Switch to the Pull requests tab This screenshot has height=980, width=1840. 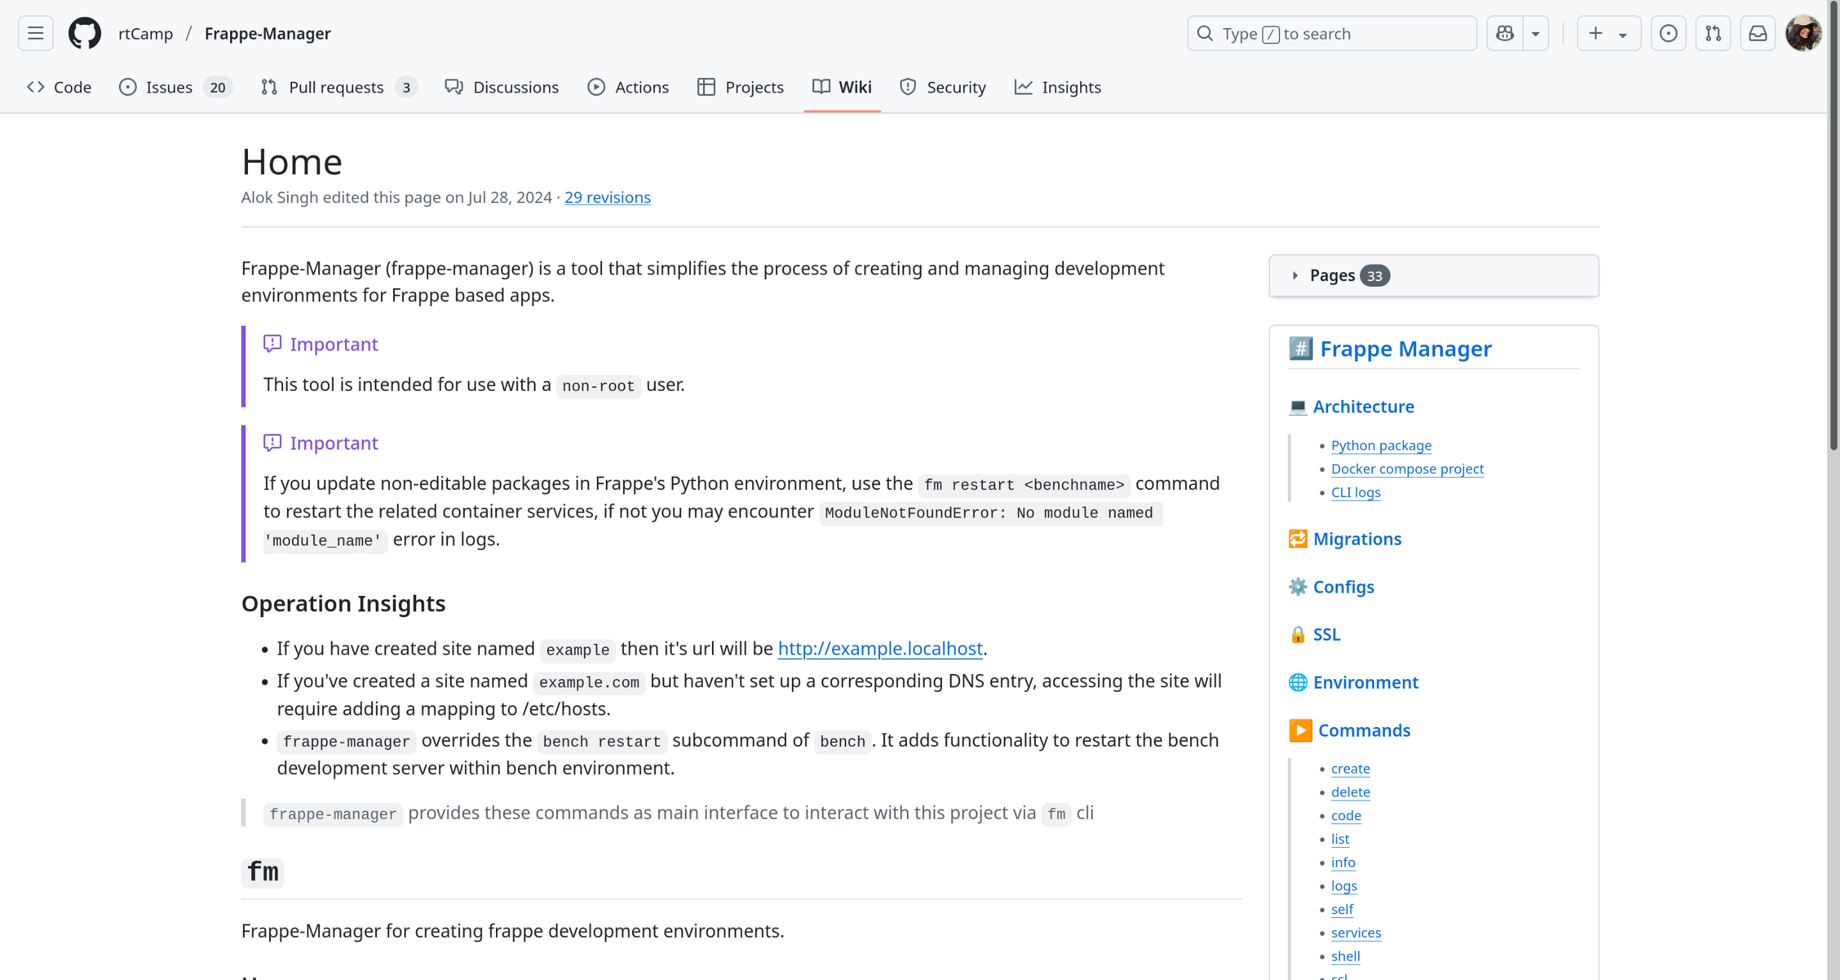tap(339, 87)
